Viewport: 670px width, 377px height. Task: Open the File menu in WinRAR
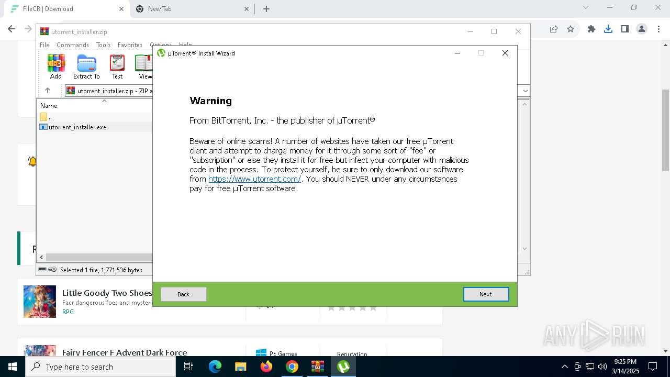click(x=44, y=45)
